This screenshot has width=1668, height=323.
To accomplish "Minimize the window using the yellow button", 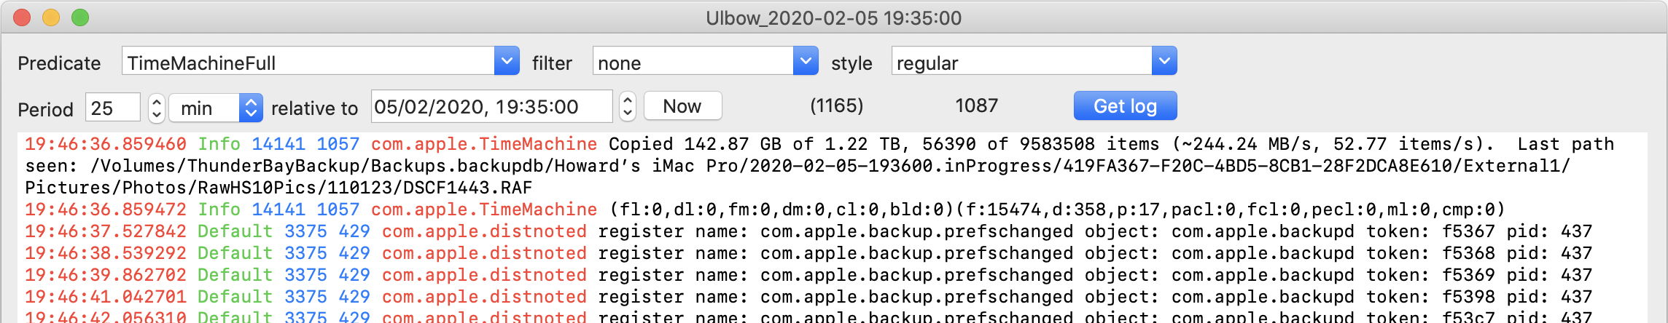I will point(51,17).
